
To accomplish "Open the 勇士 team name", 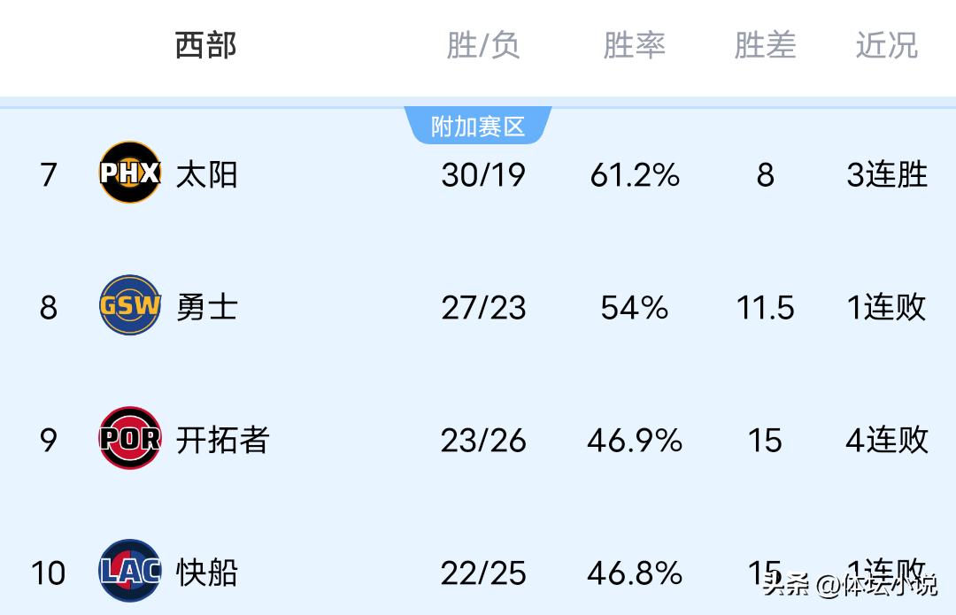I will (x=206, y=307).
